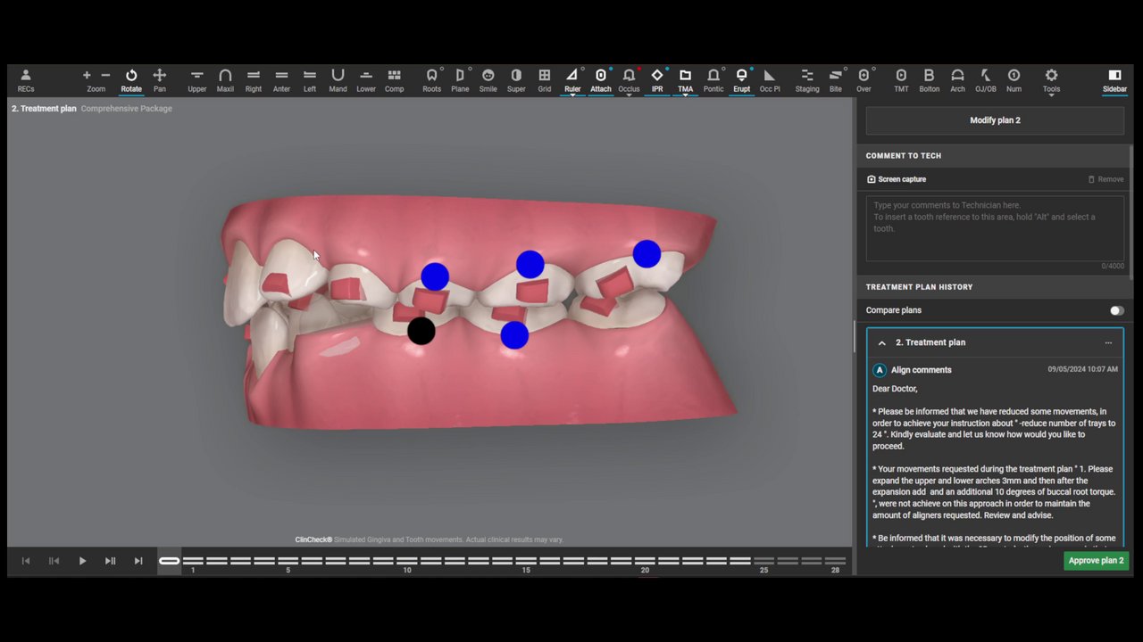
Task: Click the Modify plan 2 button
Action: [995, 120]
